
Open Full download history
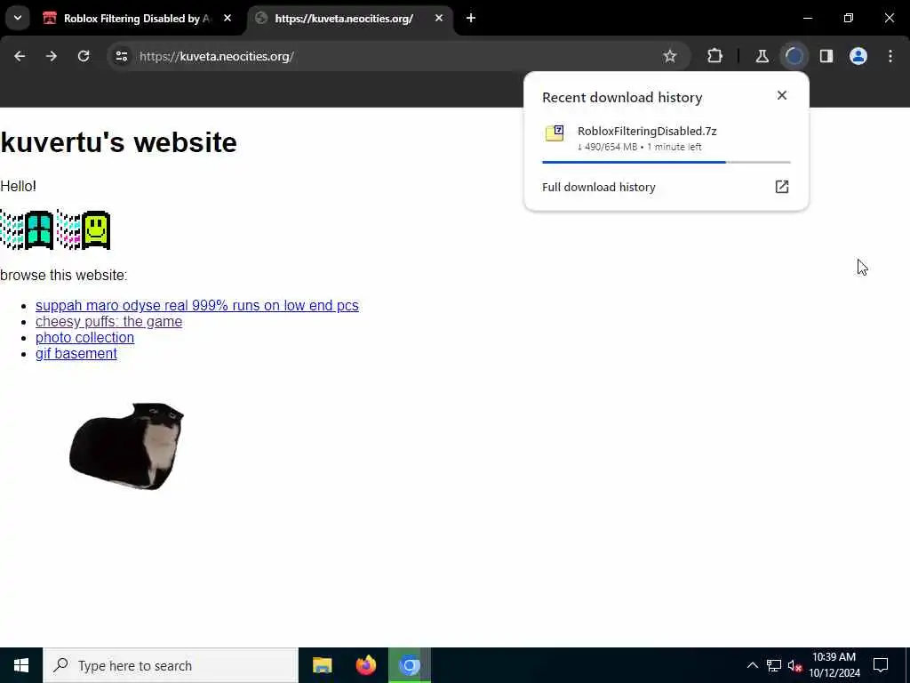(667, 187)
